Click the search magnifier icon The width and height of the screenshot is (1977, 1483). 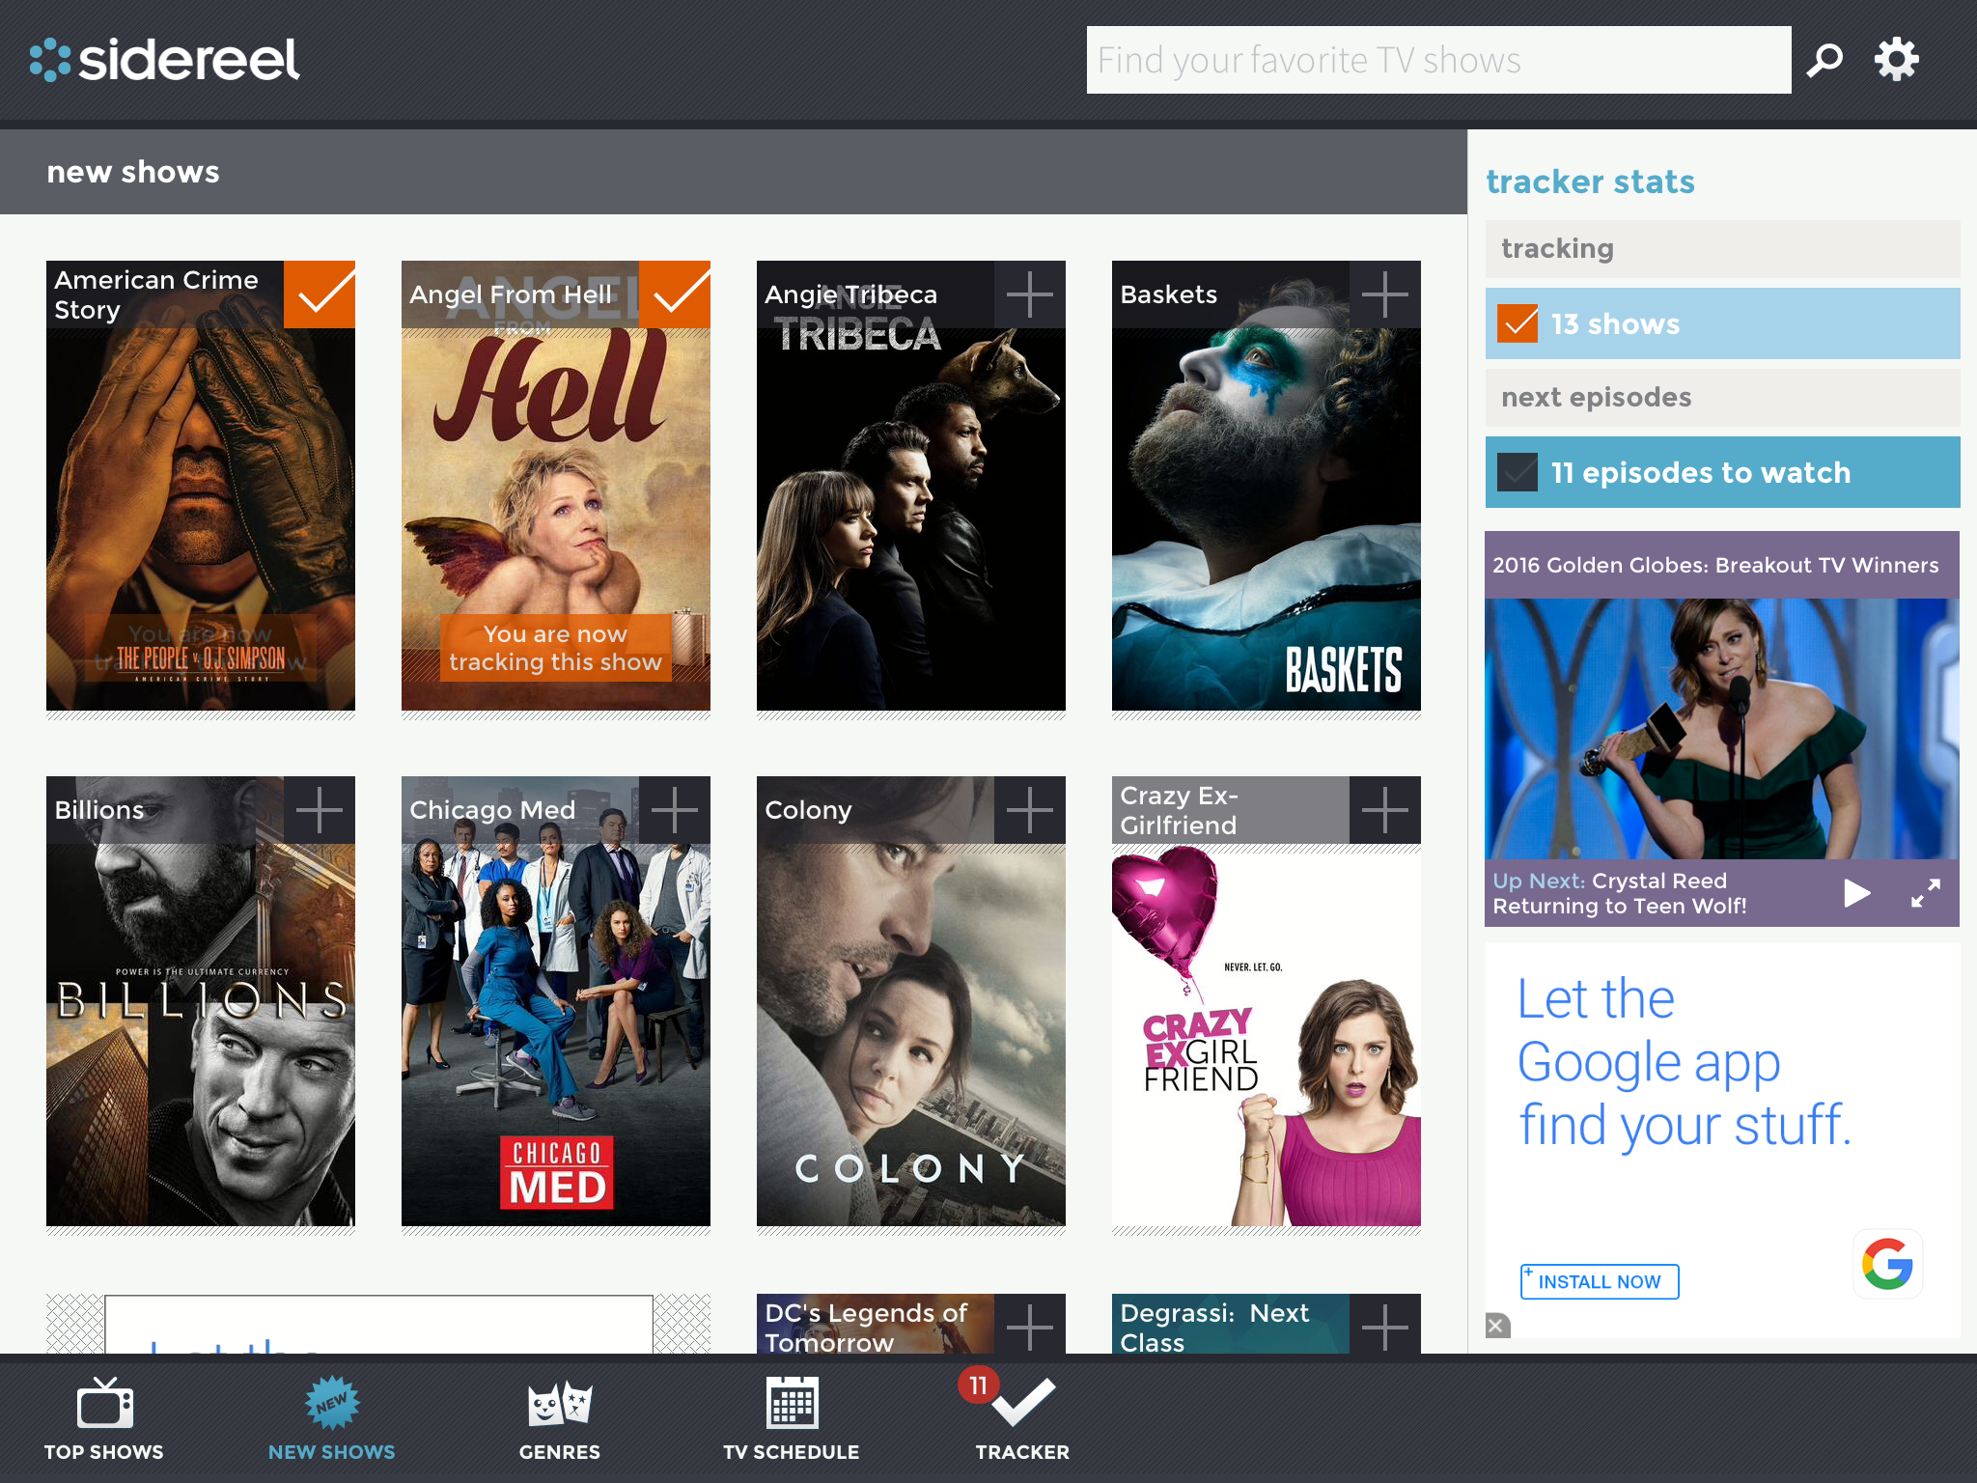coord(1824,60)
